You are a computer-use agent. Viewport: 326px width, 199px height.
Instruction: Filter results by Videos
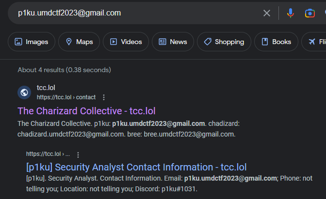click(126, 42)
